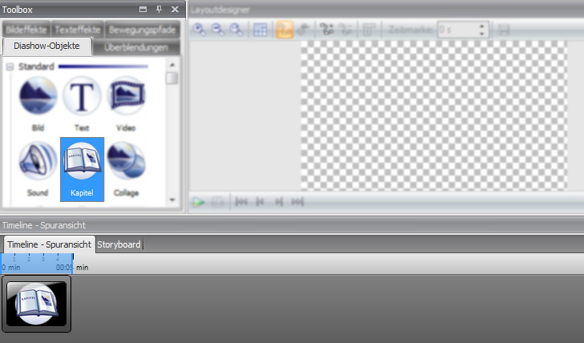Open the Toolbox window position menu
This screenshot has width=584, height=343.
click(143, 10)
